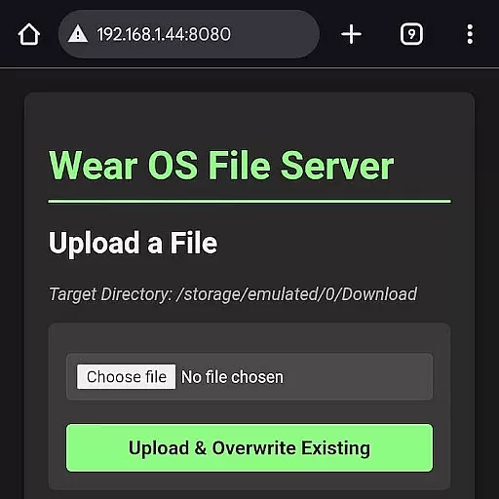Click the /storage/emulated/0/Download path text
Image resolution: width=499 pixels, height=499 pixels.
296,294
